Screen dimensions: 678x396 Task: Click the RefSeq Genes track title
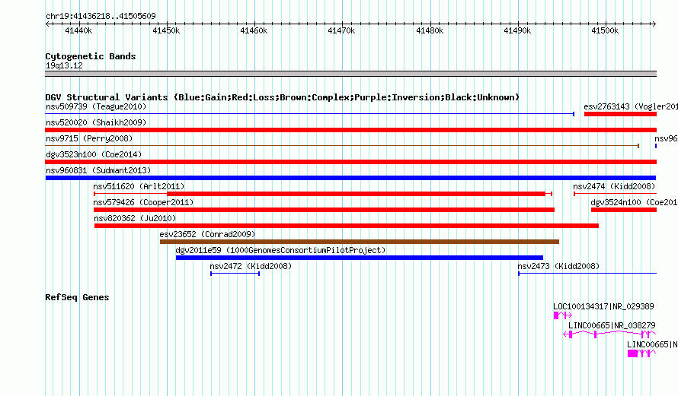pyautogui.click(x=77, y=297)
